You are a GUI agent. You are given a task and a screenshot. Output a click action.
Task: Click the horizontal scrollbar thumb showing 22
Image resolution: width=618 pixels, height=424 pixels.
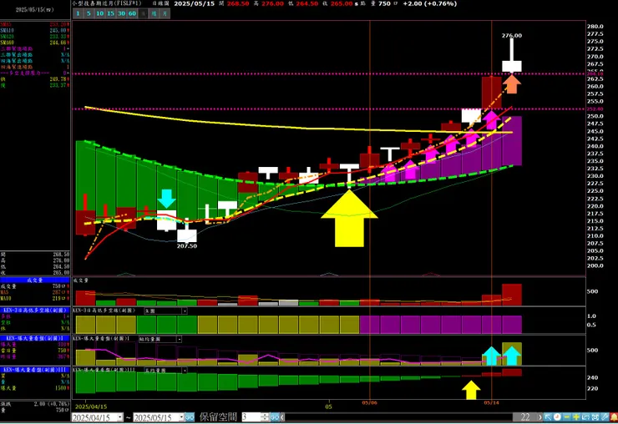tap(524, 417)
